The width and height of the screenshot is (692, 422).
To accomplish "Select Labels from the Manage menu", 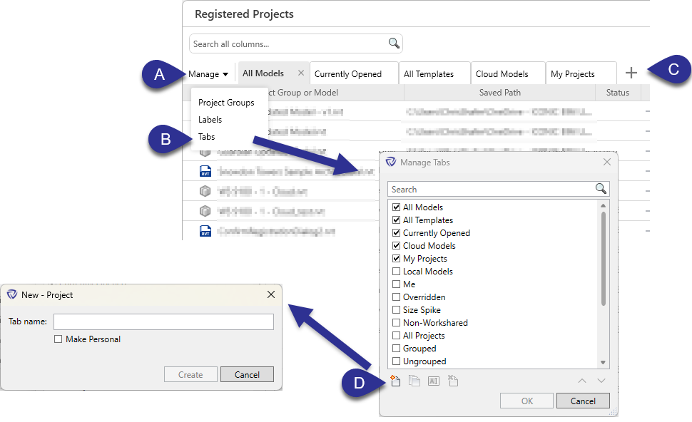I will (x=210, y=119).
